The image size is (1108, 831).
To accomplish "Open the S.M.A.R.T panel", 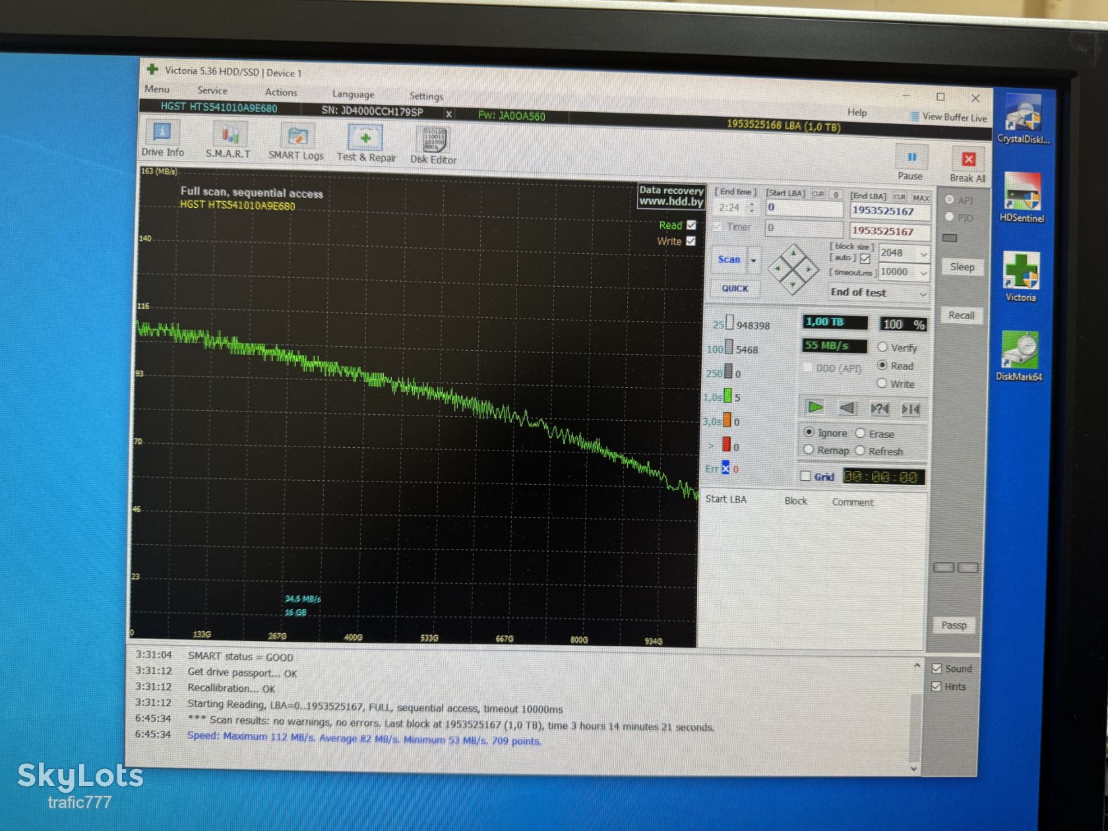I will [228, 141].
